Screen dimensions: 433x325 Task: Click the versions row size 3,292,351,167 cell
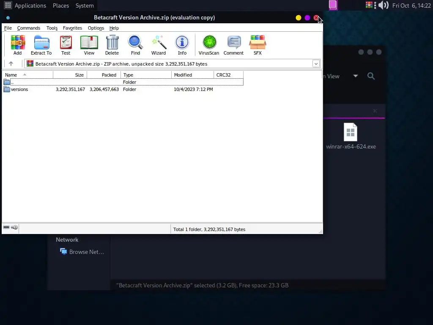click(71, 89)
